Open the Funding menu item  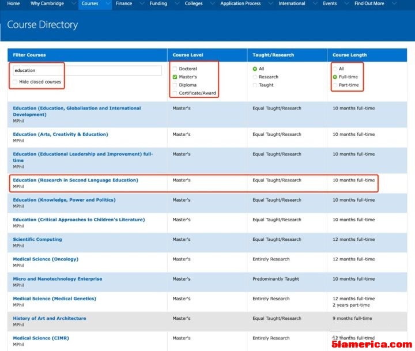[159, 3]
